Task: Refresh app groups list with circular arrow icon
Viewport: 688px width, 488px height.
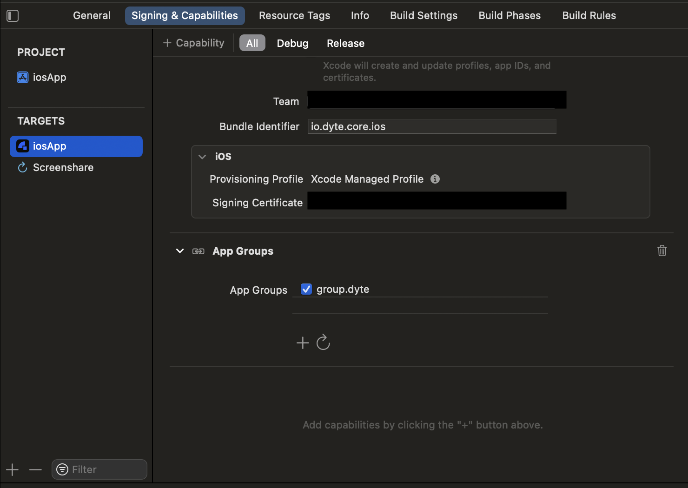Action: [x=323, y=343]
